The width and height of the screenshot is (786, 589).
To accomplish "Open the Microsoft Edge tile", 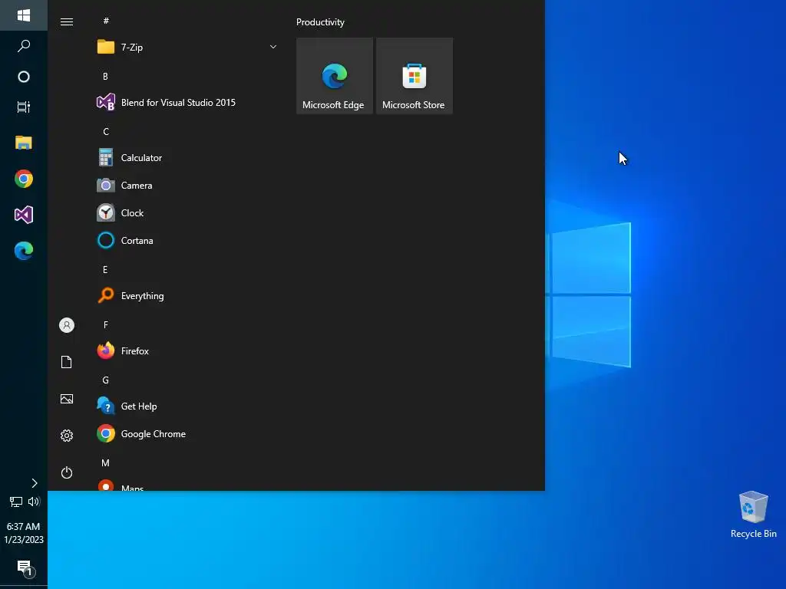I will tap(335, 76).
